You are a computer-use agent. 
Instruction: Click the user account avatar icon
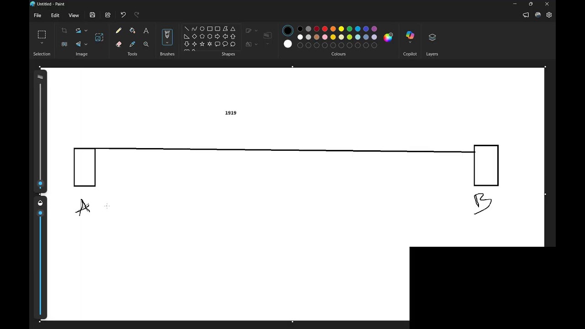tap(538, 15)
